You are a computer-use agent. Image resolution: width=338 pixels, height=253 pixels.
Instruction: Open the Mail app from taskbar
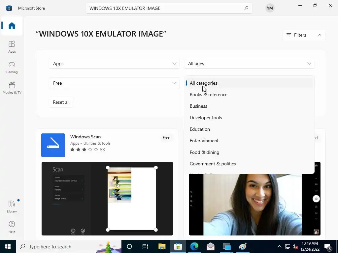click(210, 246)
